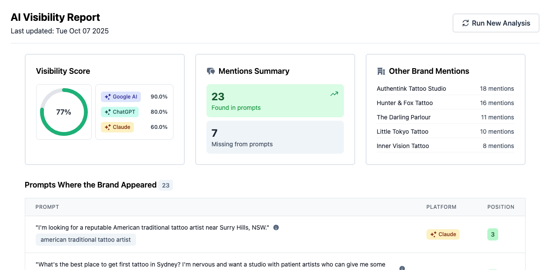
Task: Click the Found in prompts card
Action: click(275, 101)
